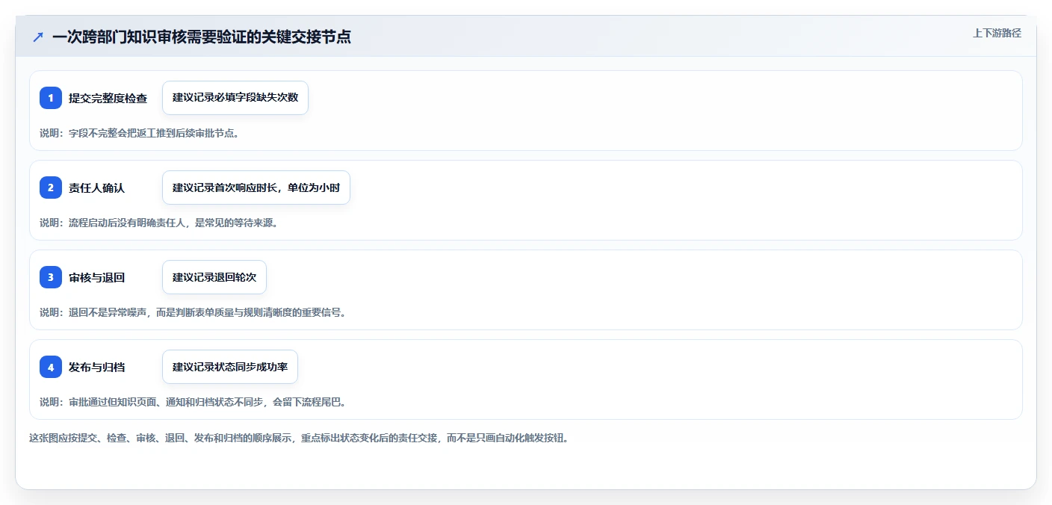
Task: Click the arrow icon beside the panel title
Action: click(38, 37)
